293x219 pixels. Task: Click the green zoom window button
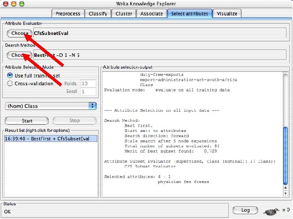[22, 4]
